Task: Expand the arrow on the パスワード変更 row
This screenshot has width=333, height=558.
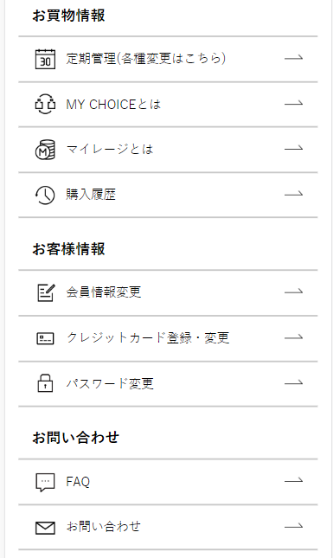Action: [x=293, y=383]
